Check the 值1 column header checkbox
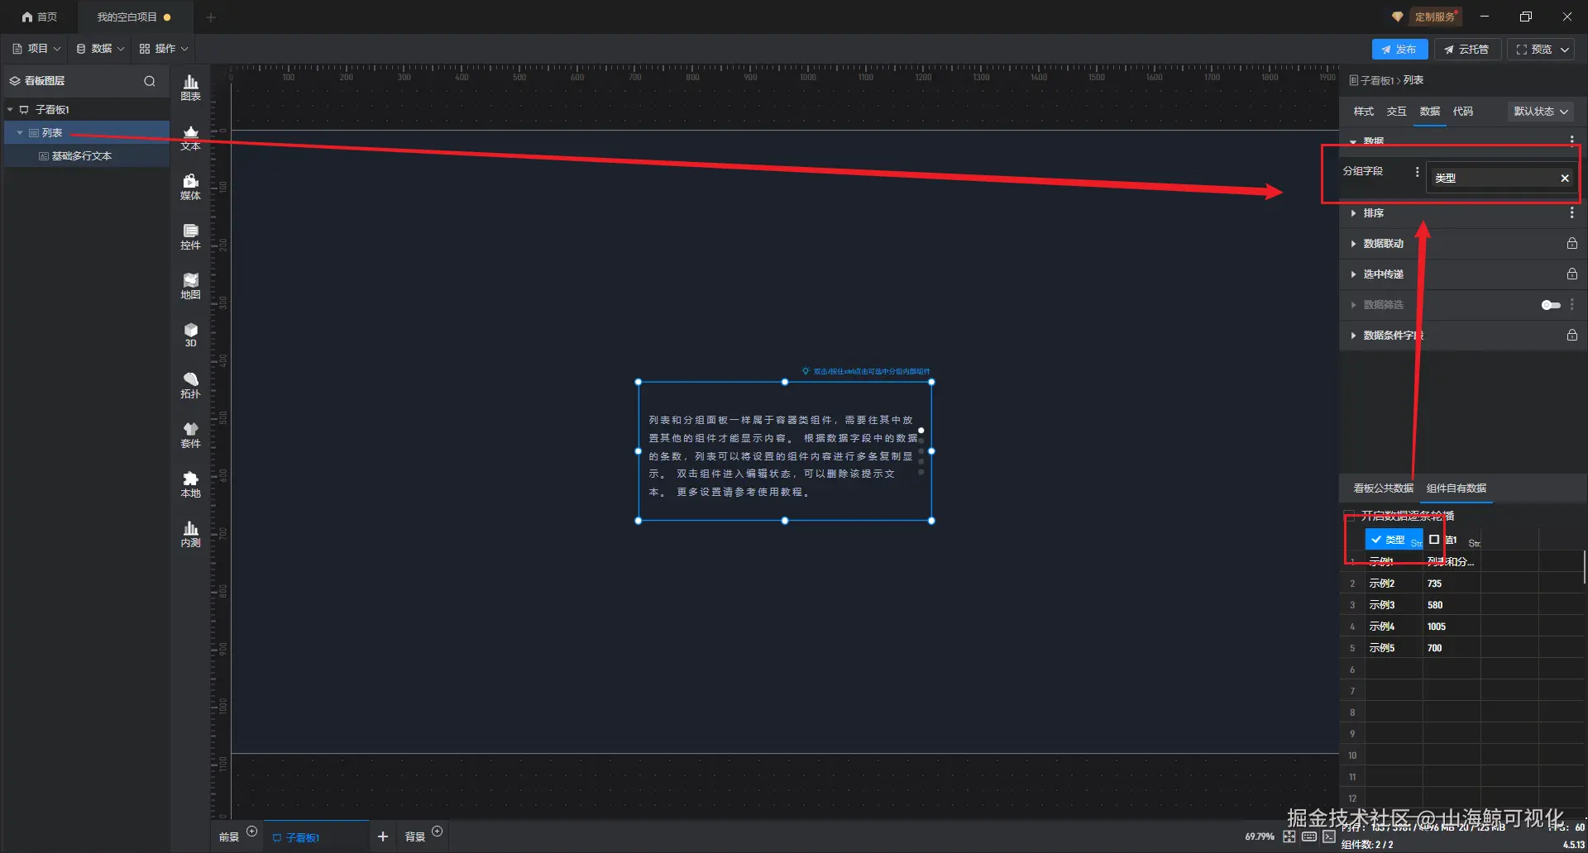Screen dimensions: 1588x853 coord(1434,539)
